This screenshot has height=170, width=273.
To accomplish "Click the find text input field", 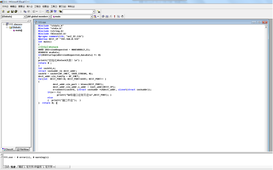I will point(77,11).
